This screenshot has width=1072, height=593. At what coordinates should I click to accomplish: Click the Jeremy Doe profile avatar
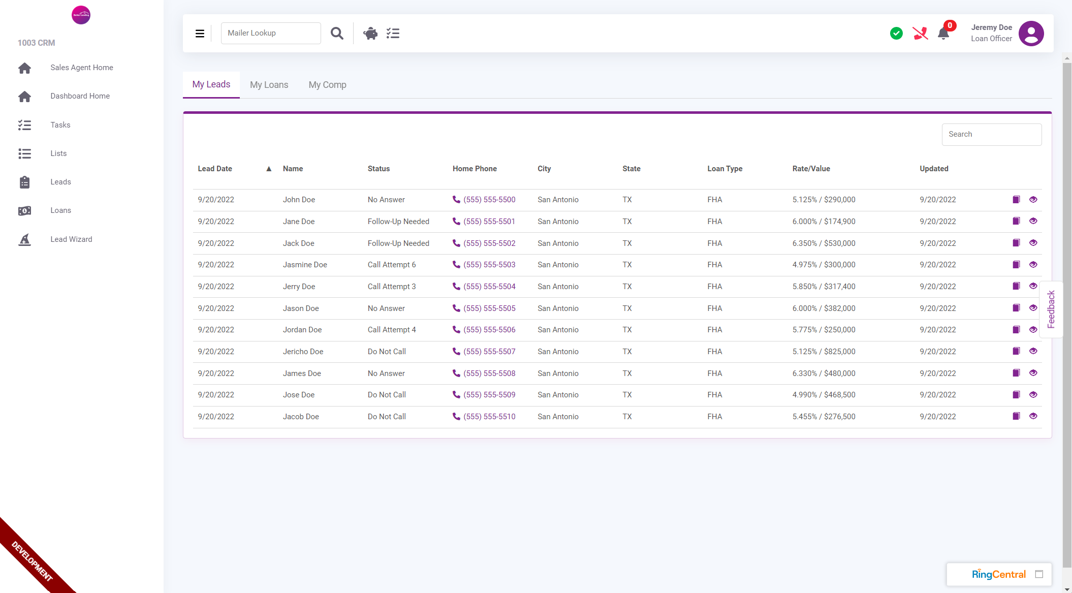click(1031, 34)
